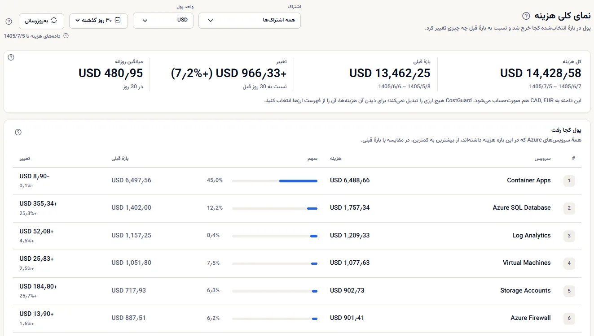Select the Azure Firewall service row
The width and height of the screenshot is (594, 336).
(297, 319)
